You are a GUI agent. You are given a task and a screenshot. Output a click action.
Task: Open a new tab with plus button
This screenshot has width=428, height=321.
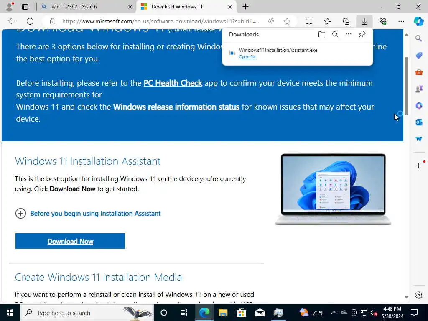(x=245, y=7)
